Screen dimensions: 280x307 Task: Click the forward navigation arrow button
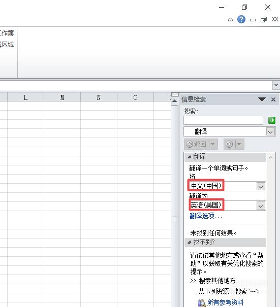pyautogui.click(x=229, y=144)
